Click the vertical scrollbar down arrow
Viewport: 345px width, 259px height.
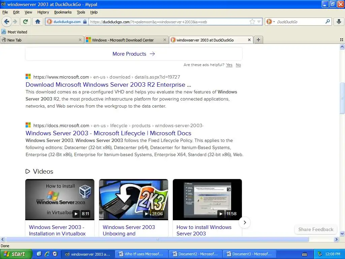342,233
